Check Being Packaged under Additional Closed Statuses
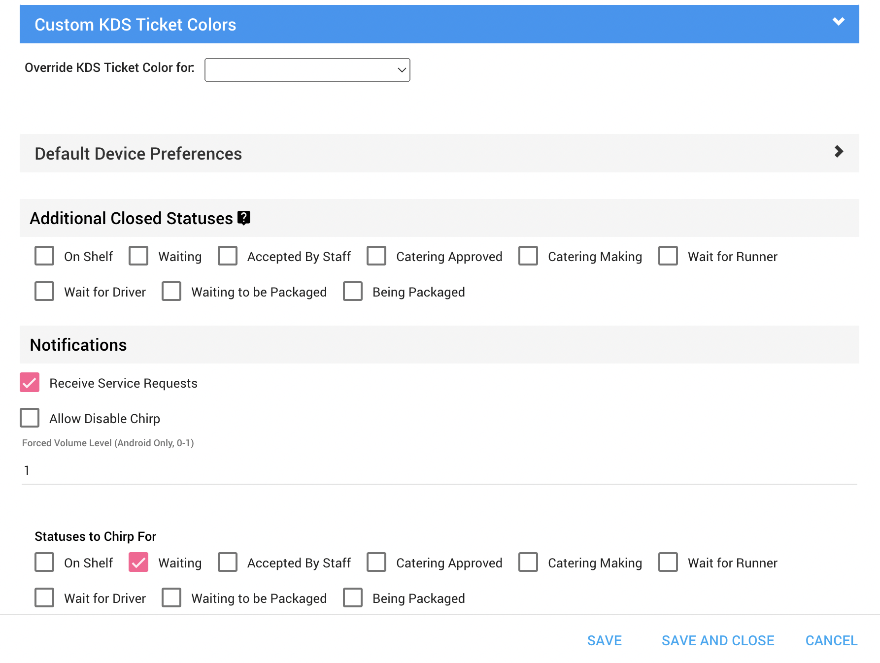 (353, 292)
